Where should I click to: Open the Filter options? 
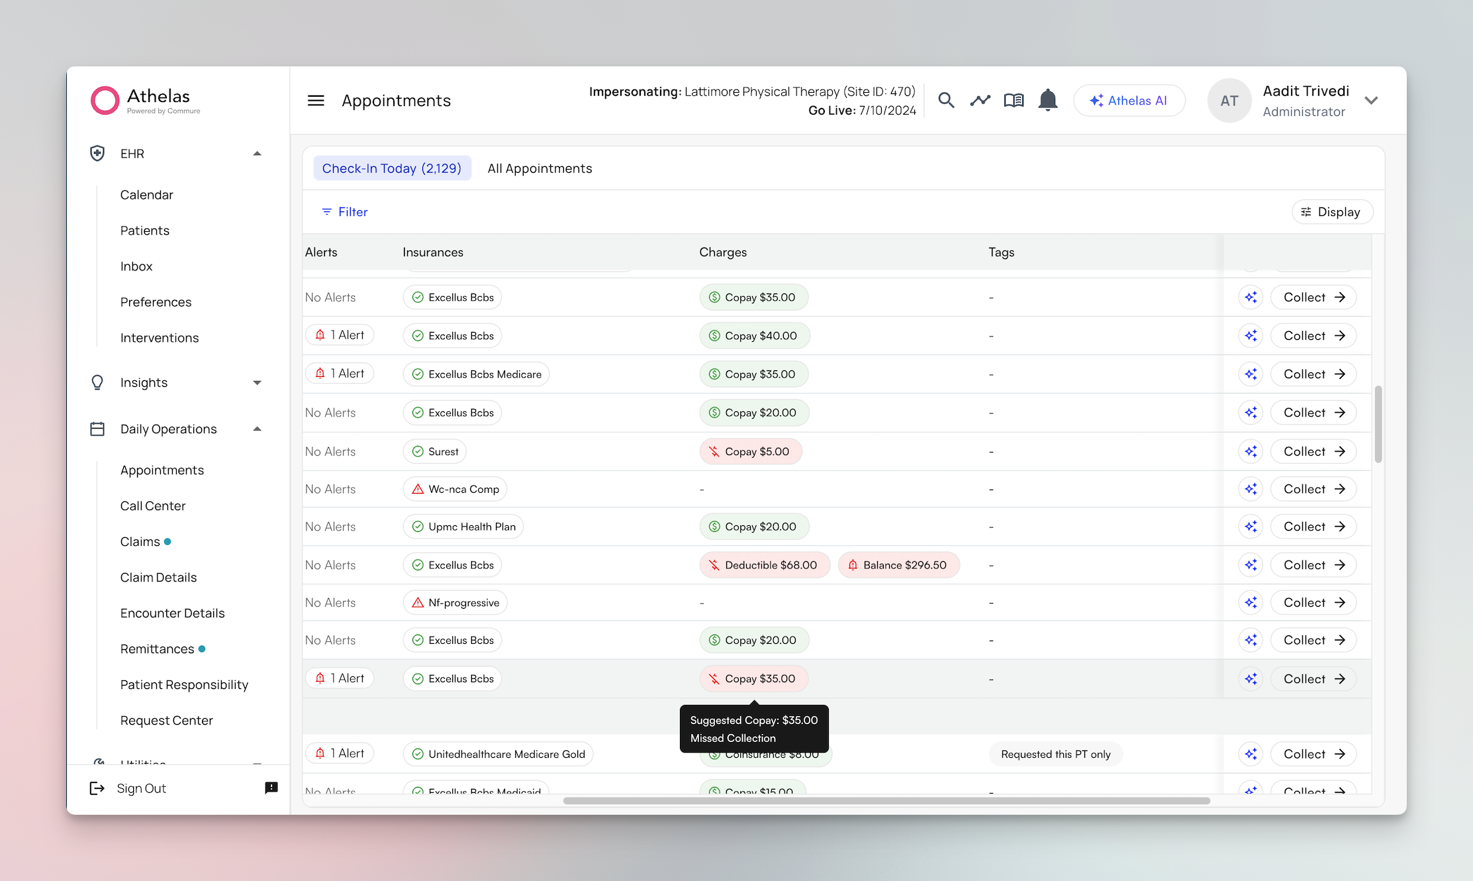click(344, 211)
